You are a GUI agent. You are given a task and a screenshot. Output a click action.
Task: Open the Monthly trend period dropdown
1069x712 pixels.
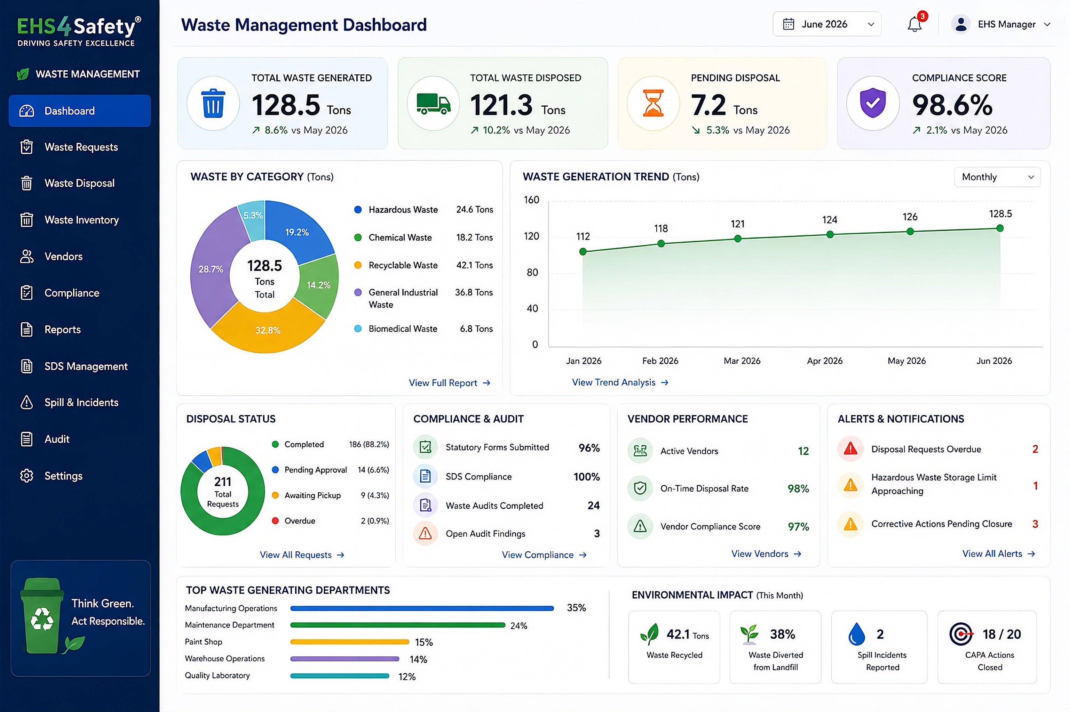click(x=997, y=177)
